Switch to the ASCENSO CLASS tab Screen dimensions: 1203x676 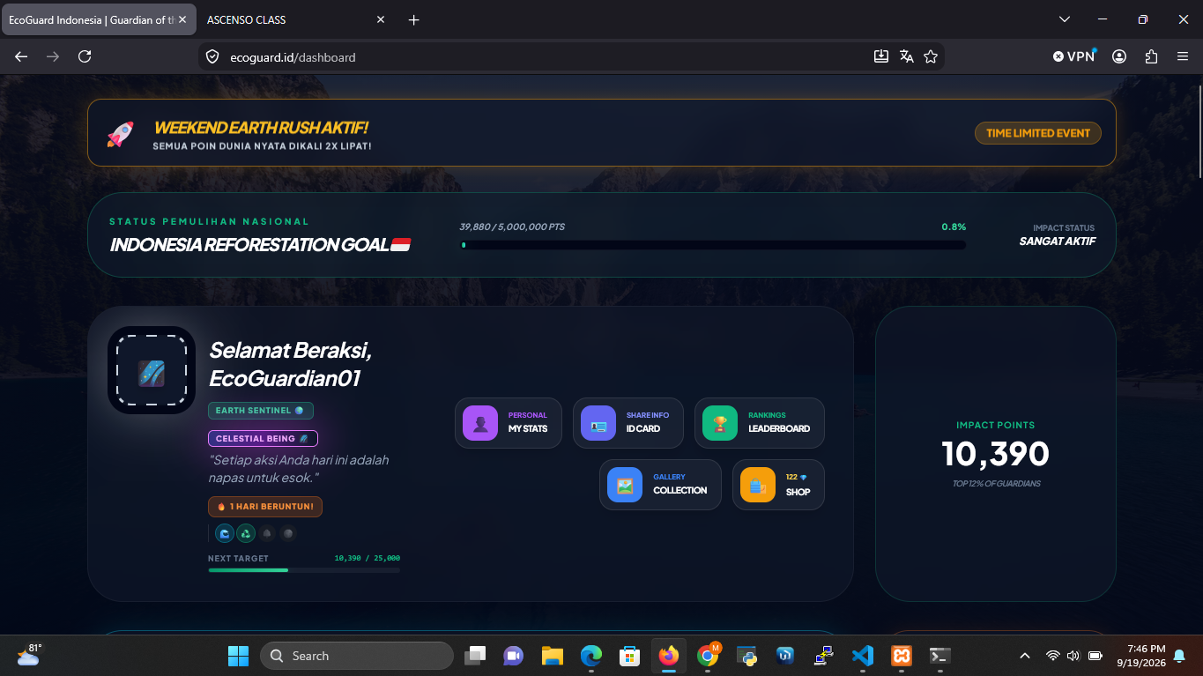[295, 19]
